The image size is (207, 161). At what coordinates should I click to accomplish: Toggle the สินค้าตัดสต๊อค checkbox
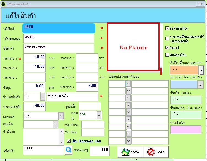tap(167, 28)
